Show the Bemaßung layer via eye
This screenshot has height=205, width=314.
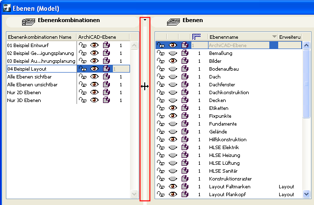(173, 53)
